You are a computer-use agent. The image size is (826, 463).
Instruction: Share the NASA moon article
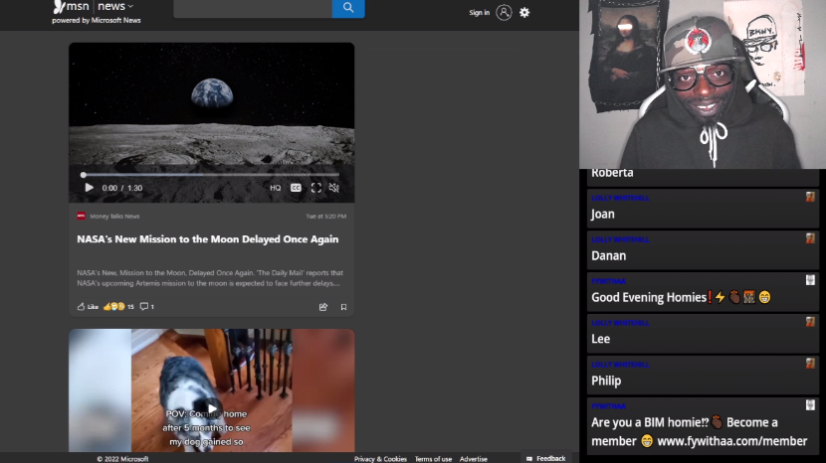pyautogui.click(x=323, y=307)
